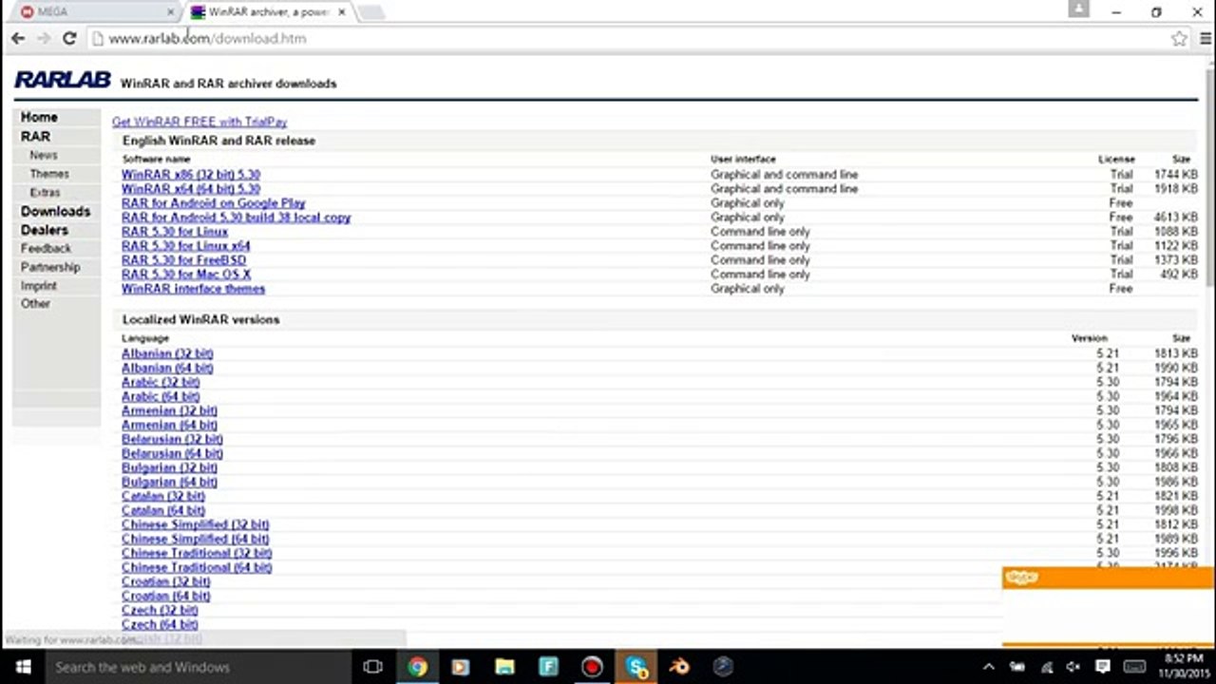Launch Blender from the taskbar
The width and height of the screenshot is (1216, 684).
(679, 667)
